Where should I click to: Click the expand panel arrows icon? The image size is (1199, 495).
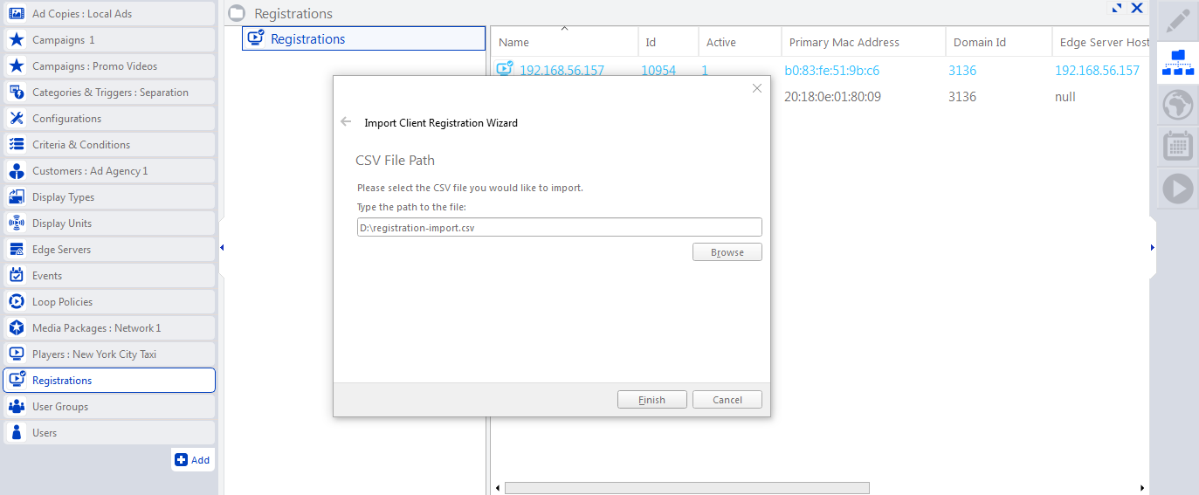[x=1116, y=8]
